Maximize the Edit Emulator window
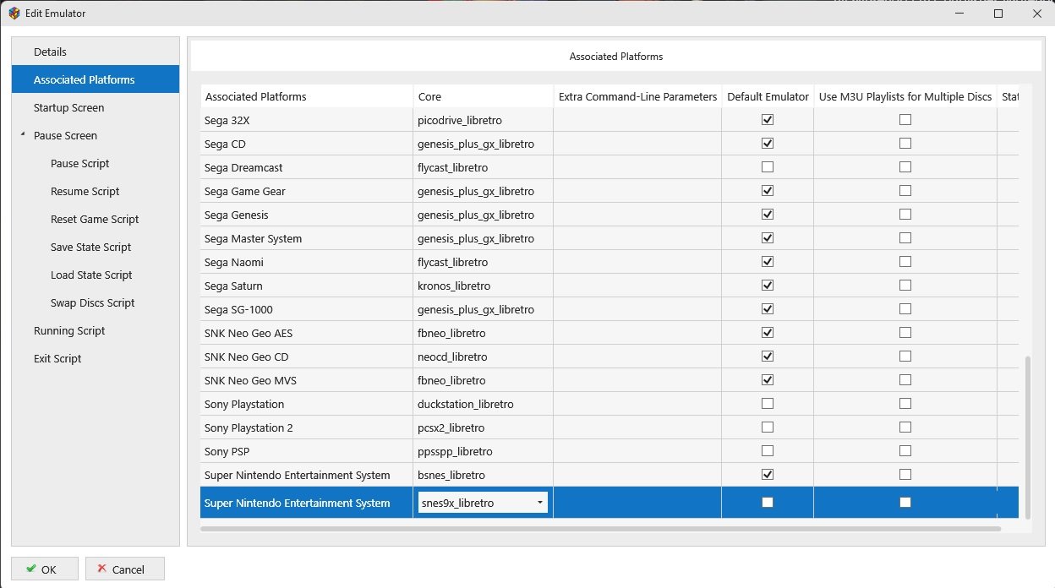Viewport: 1055px width, 588px height. [998, 14]
